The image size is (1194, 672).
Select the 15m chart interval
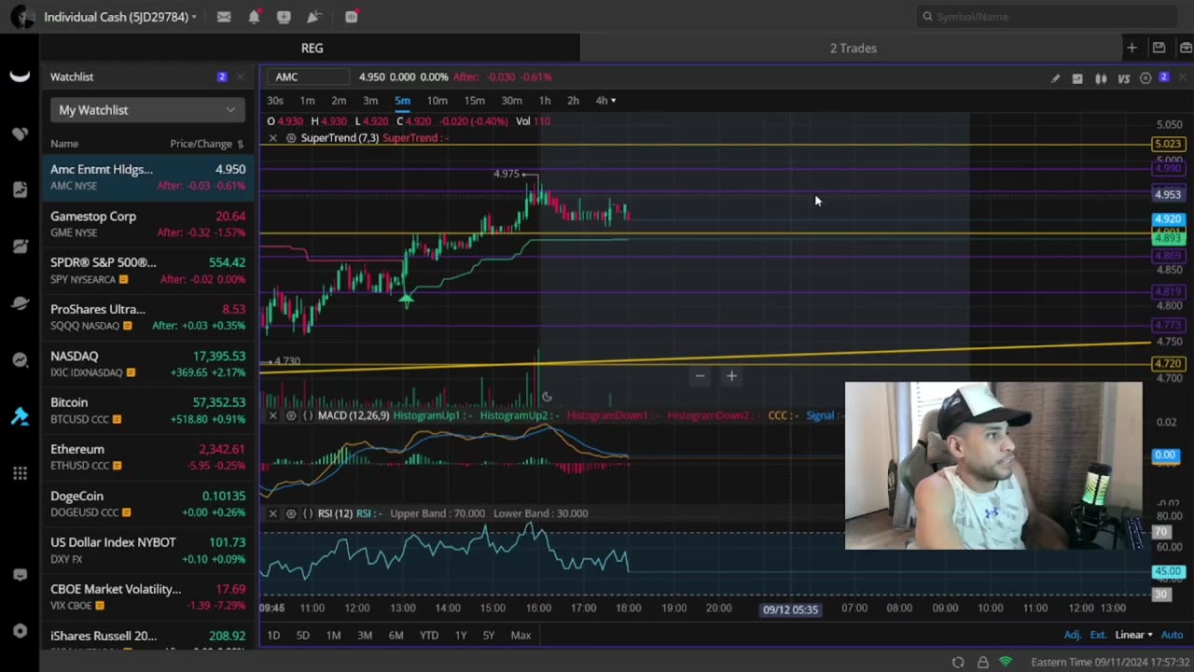click(x=475, y=101)
